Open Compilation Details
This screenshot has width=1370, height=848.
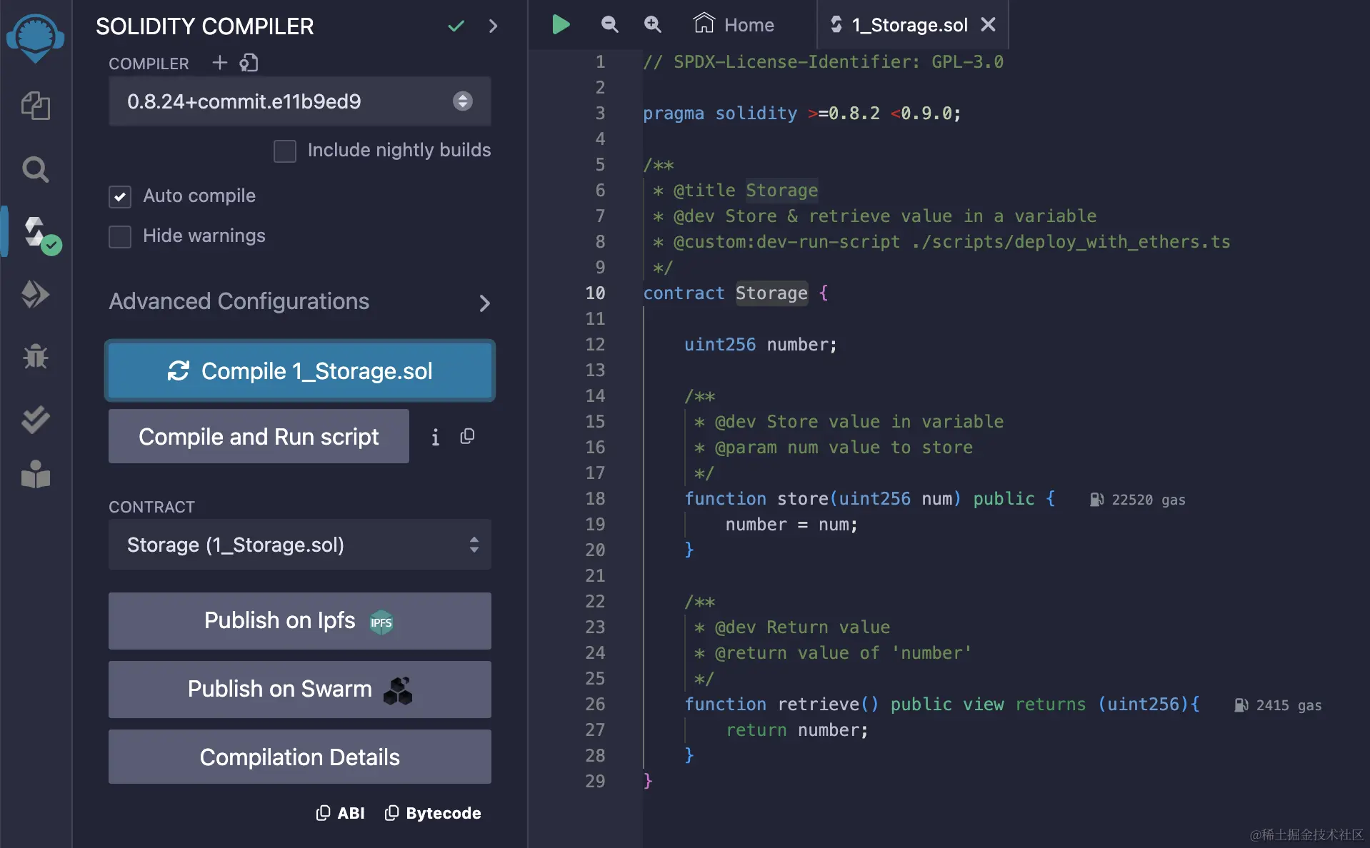click(300, 757)
